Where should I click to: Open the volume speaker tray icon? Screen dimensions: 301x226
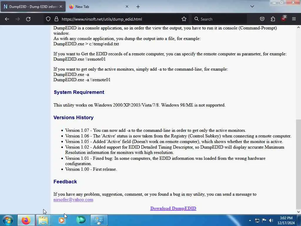coord(271,220)
